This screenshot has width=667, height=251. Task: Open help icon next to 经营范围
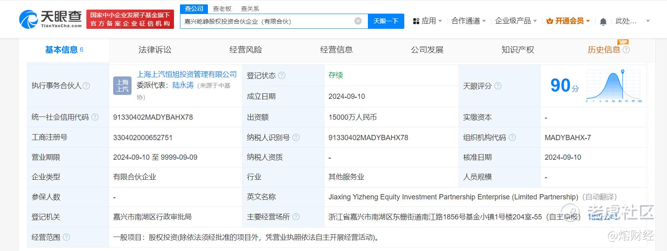click(66, 237)
